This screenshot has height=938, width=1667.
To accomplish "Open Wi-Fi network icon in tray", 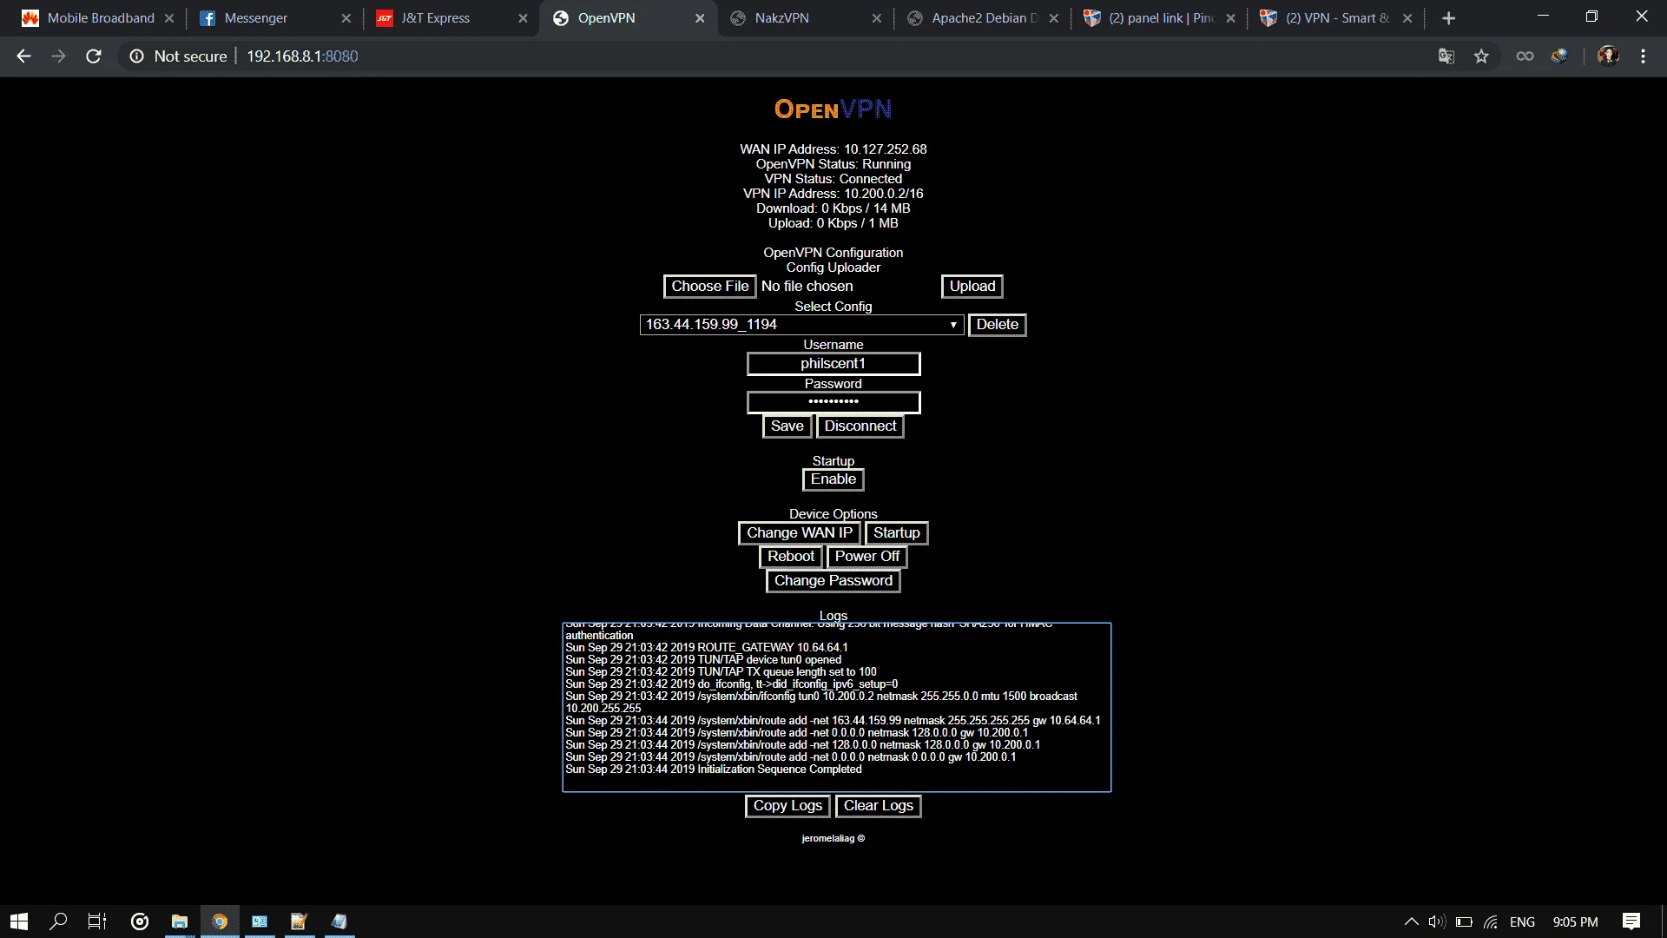I will click(x=1491, y=921).
